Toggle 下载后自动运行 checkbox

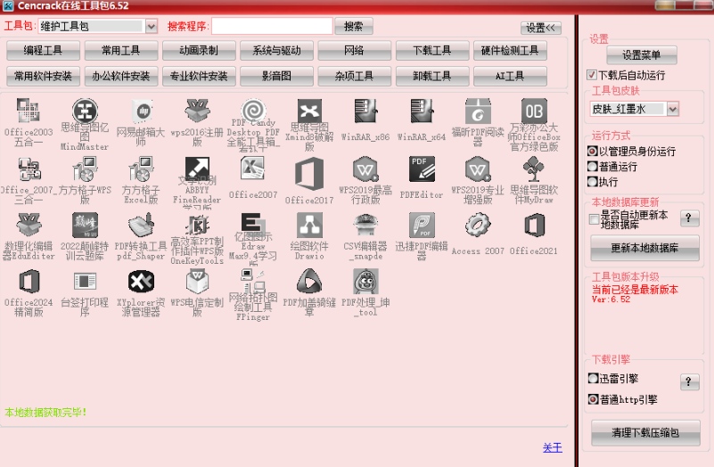click(592, 75)
